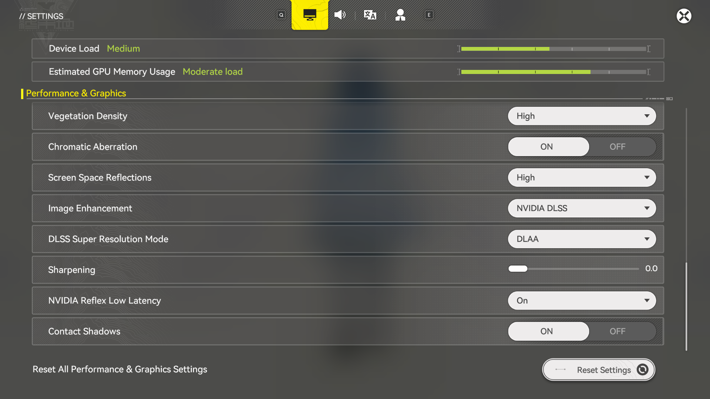The height and width of the screenshot is (399, 710).
Task: Expand the Vegetation Density dropdown
Action: [582, 116]
